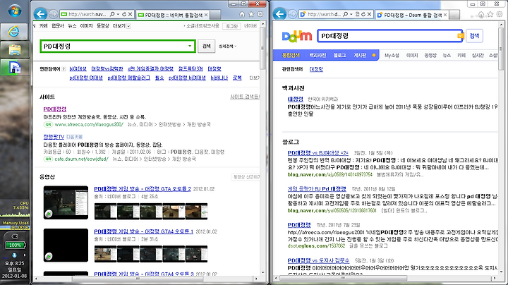Click search magnifier in Naver address bar
The image size is (508, 285).
(x=112, y=14)
